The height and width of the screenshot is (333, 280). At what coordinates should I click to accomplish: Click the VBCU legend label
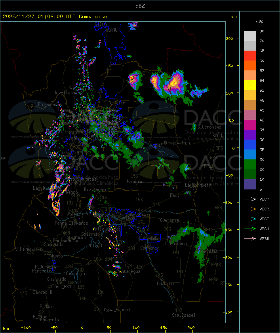[x=264, y=229]
